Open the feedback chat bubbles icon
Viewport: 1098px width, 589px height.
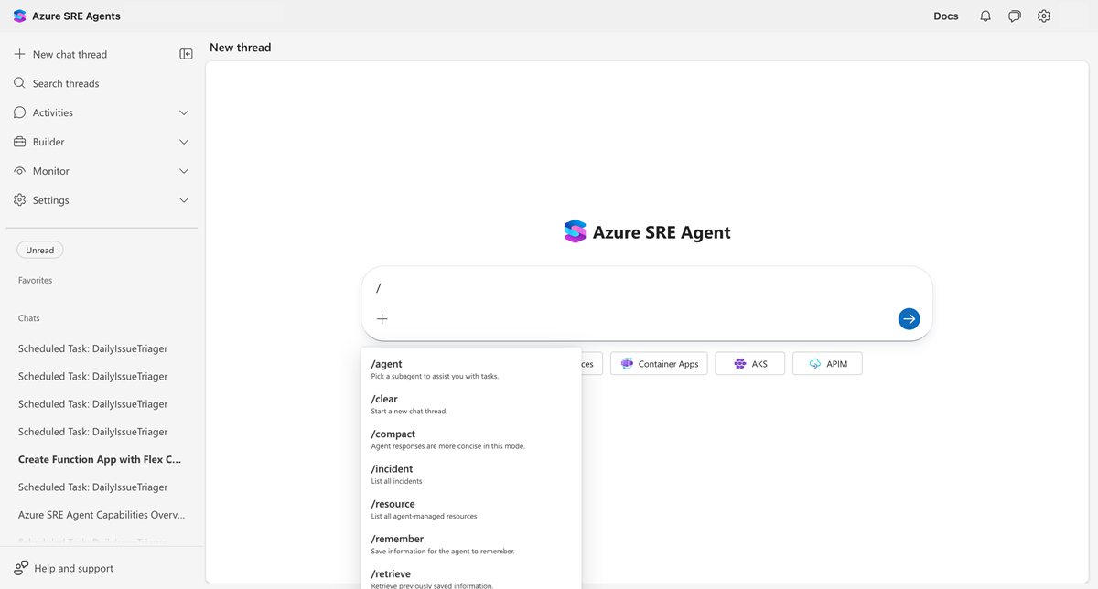click(x=1015, y=16)
